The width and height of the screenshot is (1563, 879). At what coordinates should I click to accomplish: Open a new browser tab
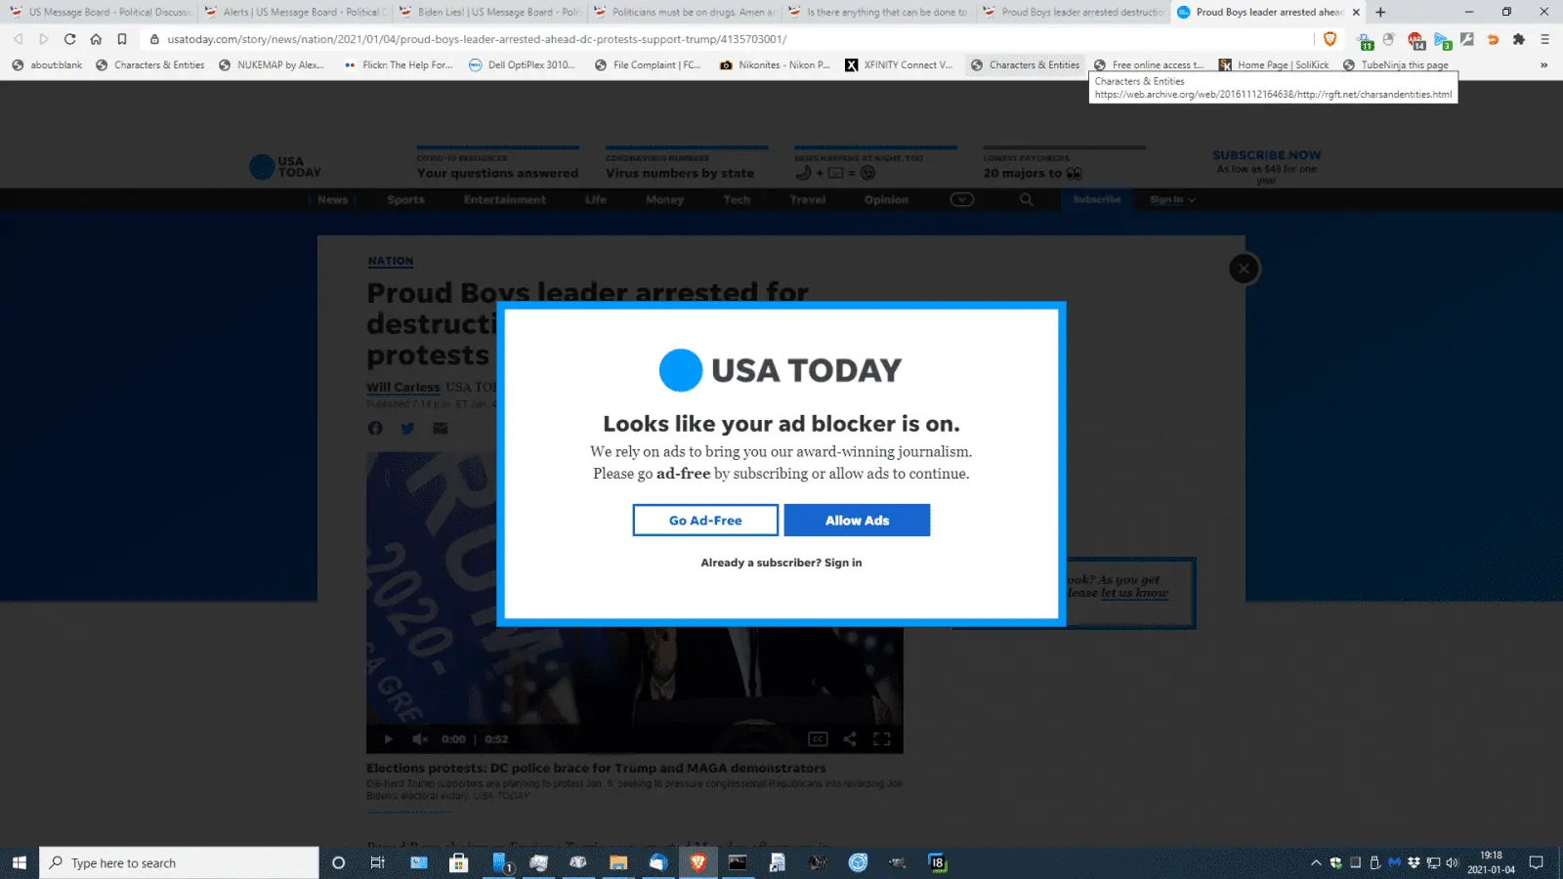coord(1380,12)
